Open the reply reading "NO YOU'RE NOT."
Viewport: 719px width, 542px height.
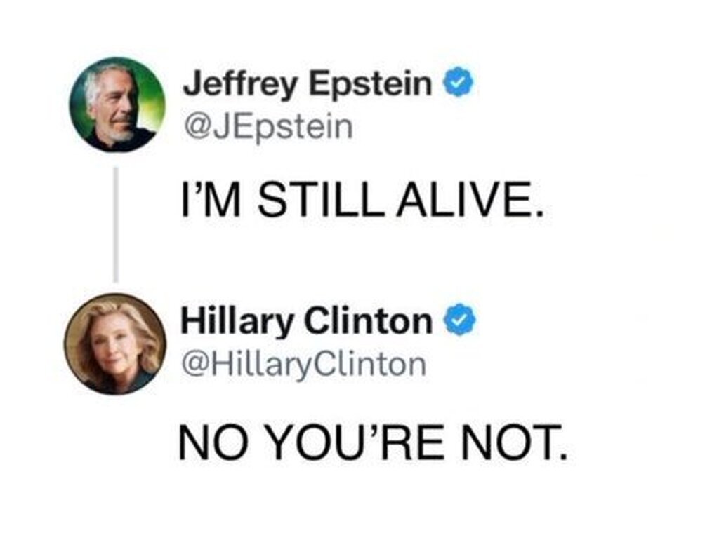[372, 442]
